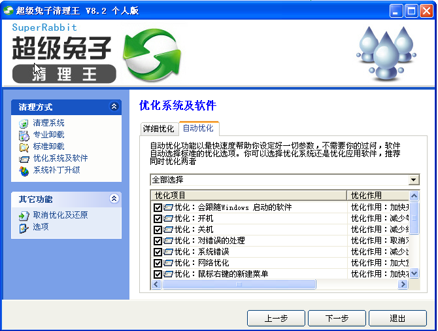Viewport: 438px width, 331px height.
Task: Click '优化作用:取消' cell text
Action: (380, 241)
